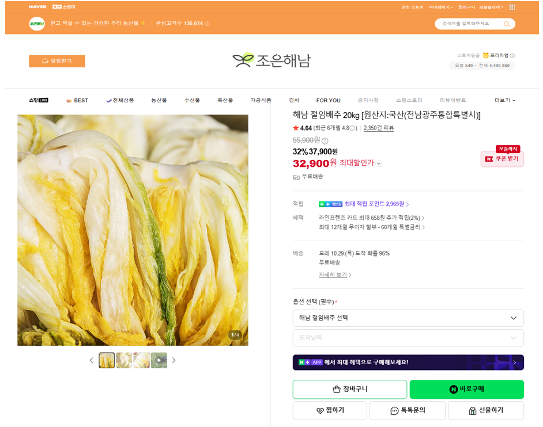Image resolution: width=543 pixels, height=427 pixels.
Task: Click the info icon next to 프리미엄 grade
Action: coord(512,56)
